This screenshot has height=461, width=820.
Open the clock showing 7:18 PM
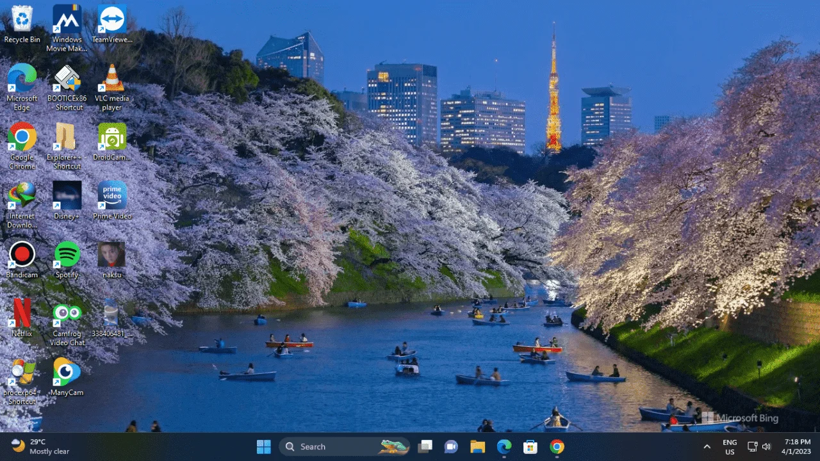(x=797, y=446)
